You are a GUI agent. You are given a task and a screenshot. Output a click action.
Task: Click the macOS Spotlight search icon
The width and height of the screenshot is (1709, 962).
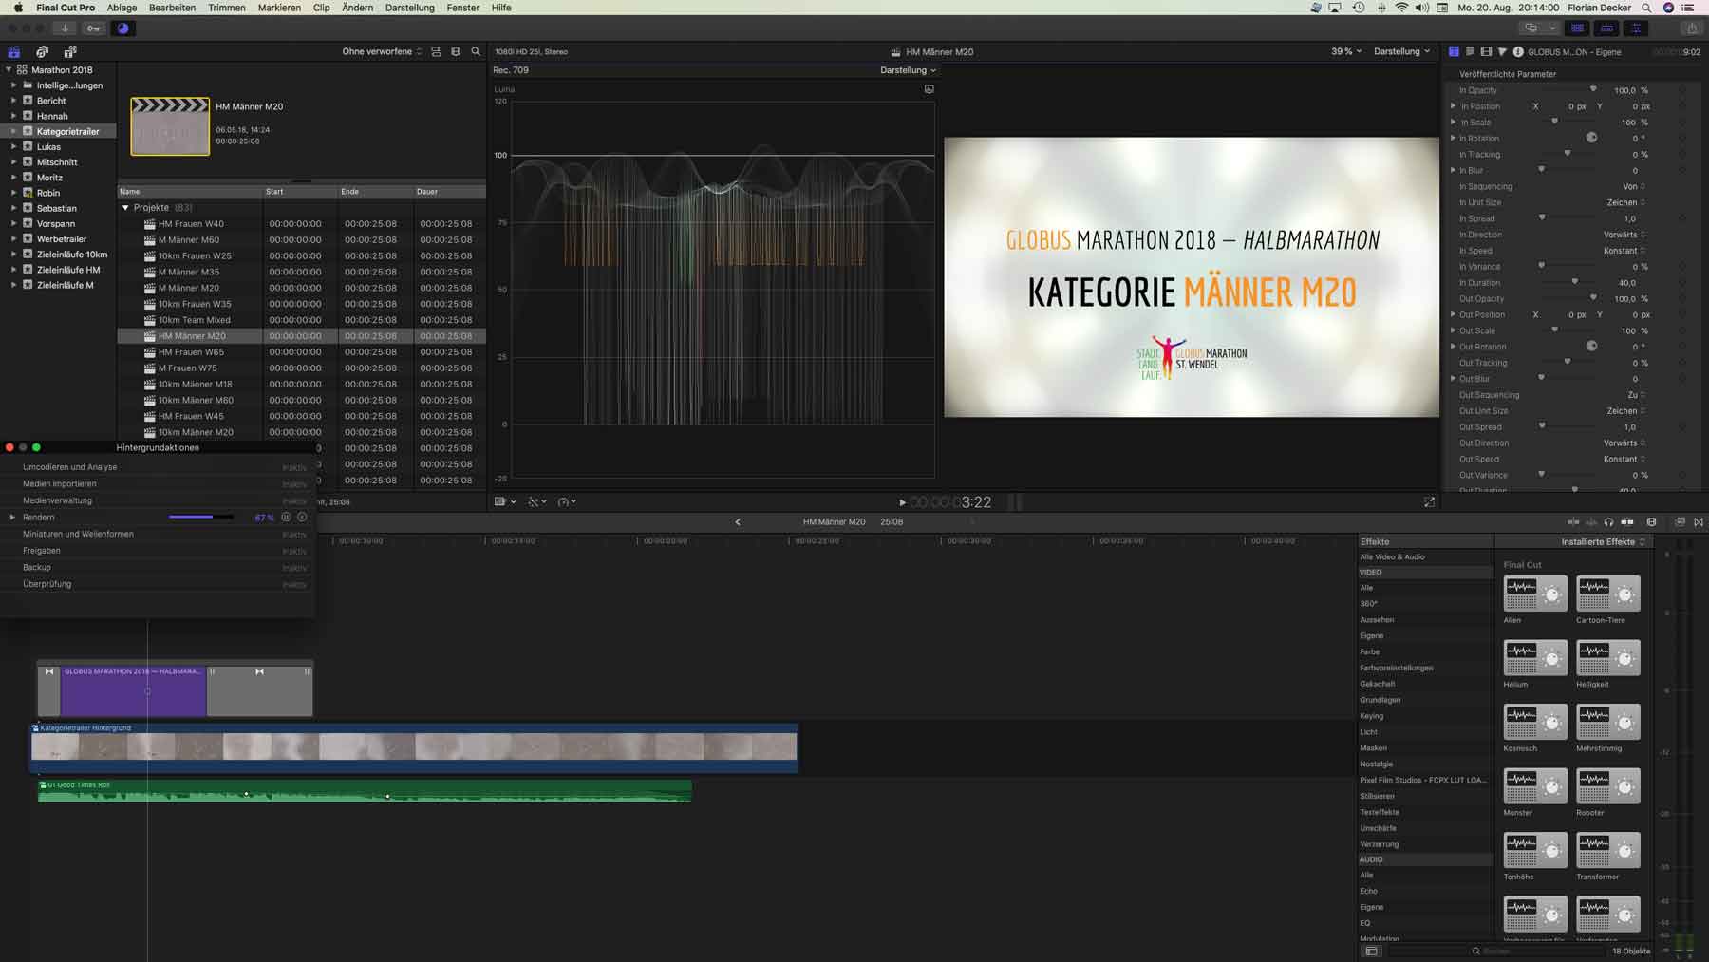pos(1646,8)
